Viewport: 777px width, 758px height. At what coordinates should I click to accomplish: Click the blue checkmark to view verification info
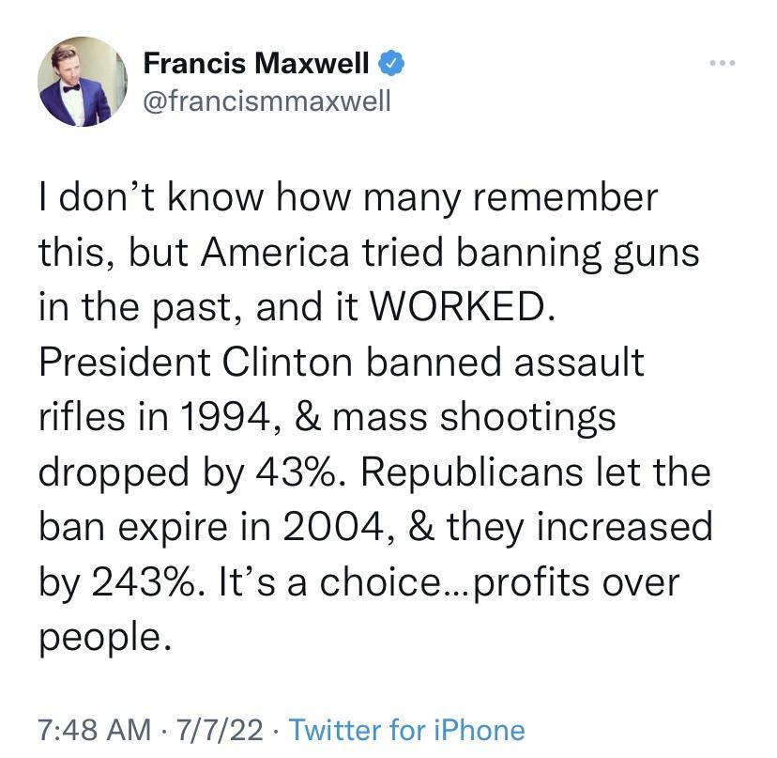pos(391,63)
